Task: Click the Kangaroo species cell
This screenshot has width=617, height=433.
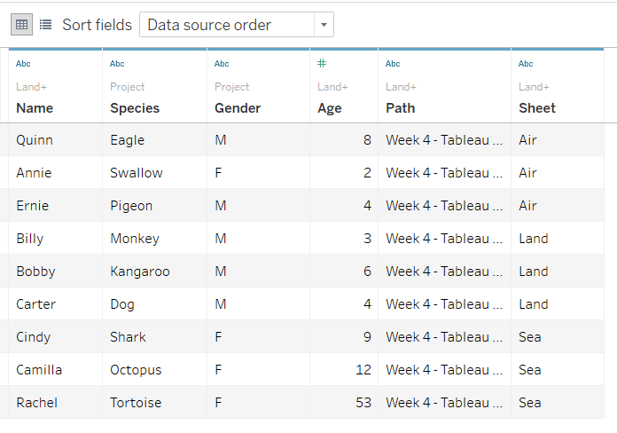Action: point(140,272)
